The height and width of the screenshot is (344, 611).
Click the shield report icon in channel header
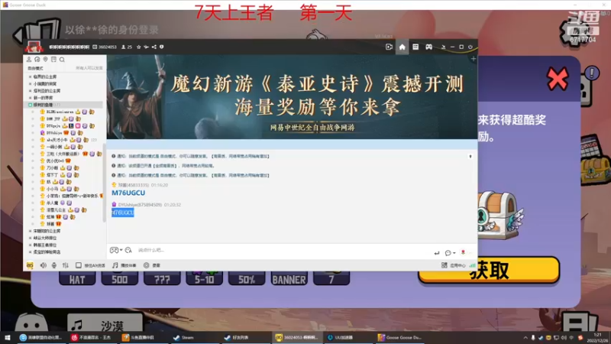(161, 47)
